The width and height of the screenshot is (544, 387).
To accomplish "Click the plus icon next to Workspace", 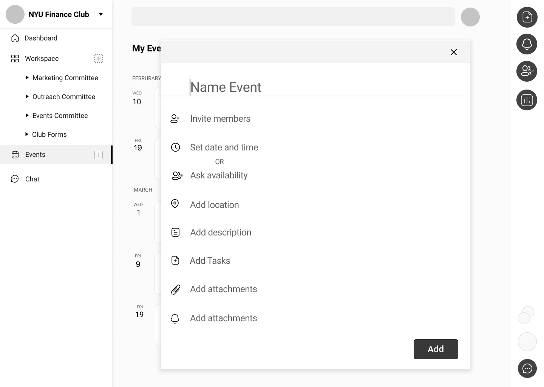I will [x=99, y=59].
